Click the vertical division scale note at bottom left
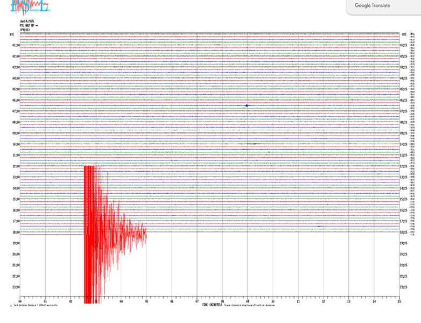 click(x=36, y=305)
